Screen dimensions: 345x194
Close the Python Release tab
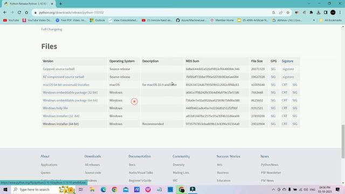[x=52, y=4]
